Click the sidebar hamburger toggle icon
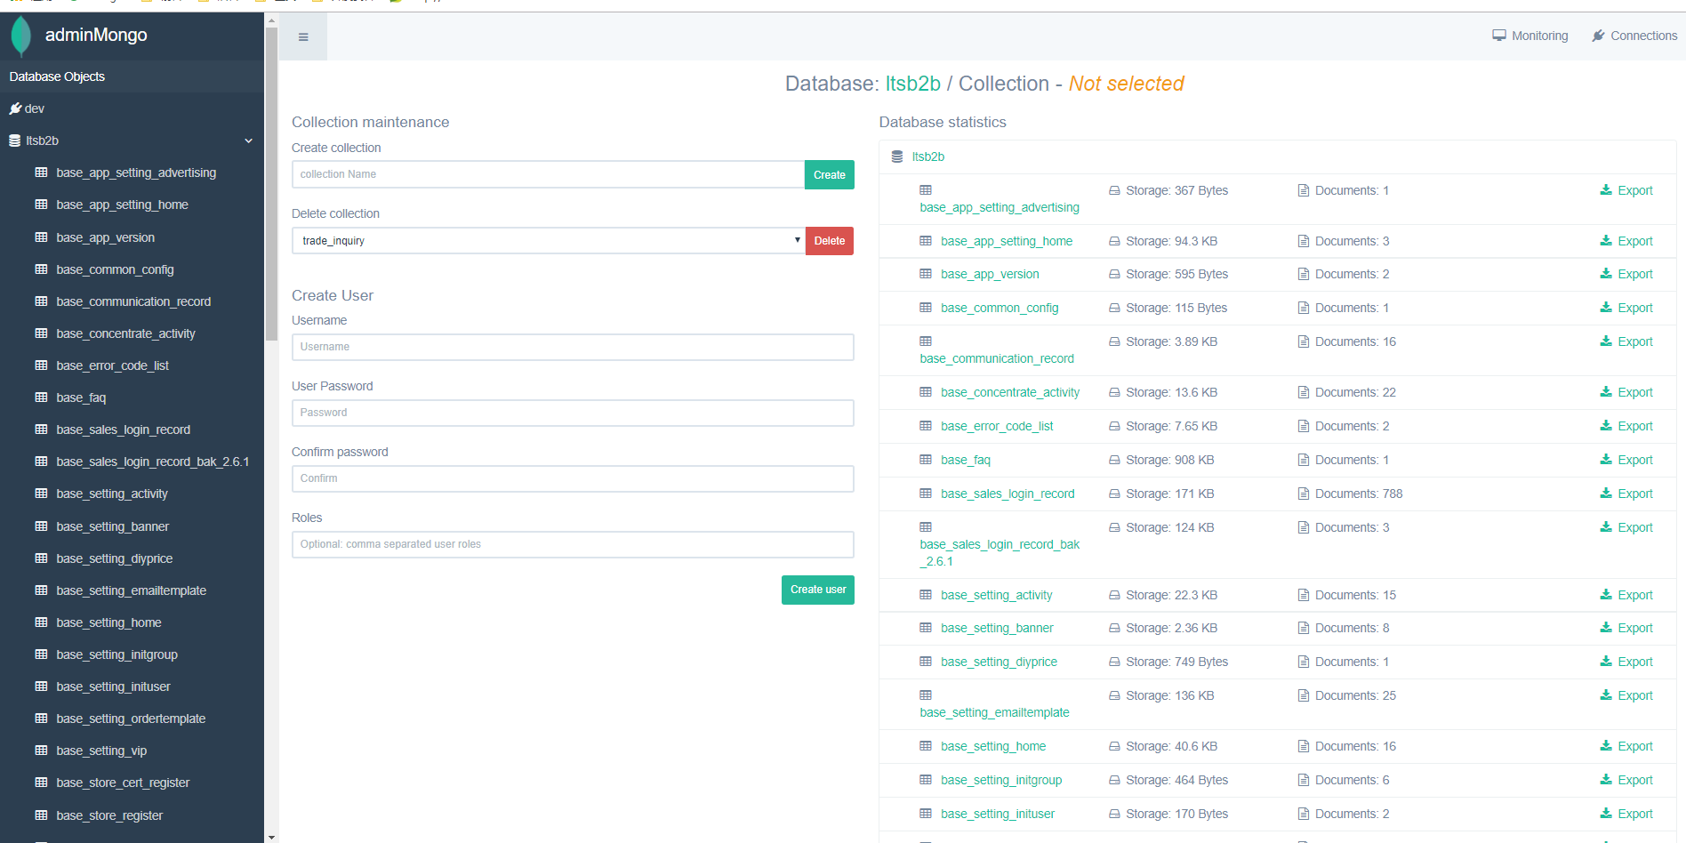This screenshot has width=1686, height=843. click(x=302, y=36)
